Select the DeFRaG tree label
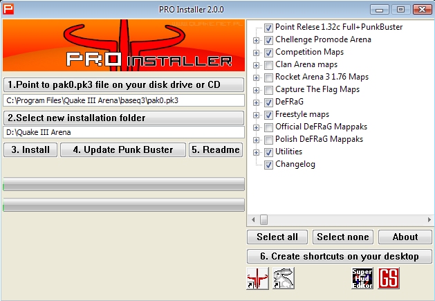 tap(289, 102)
